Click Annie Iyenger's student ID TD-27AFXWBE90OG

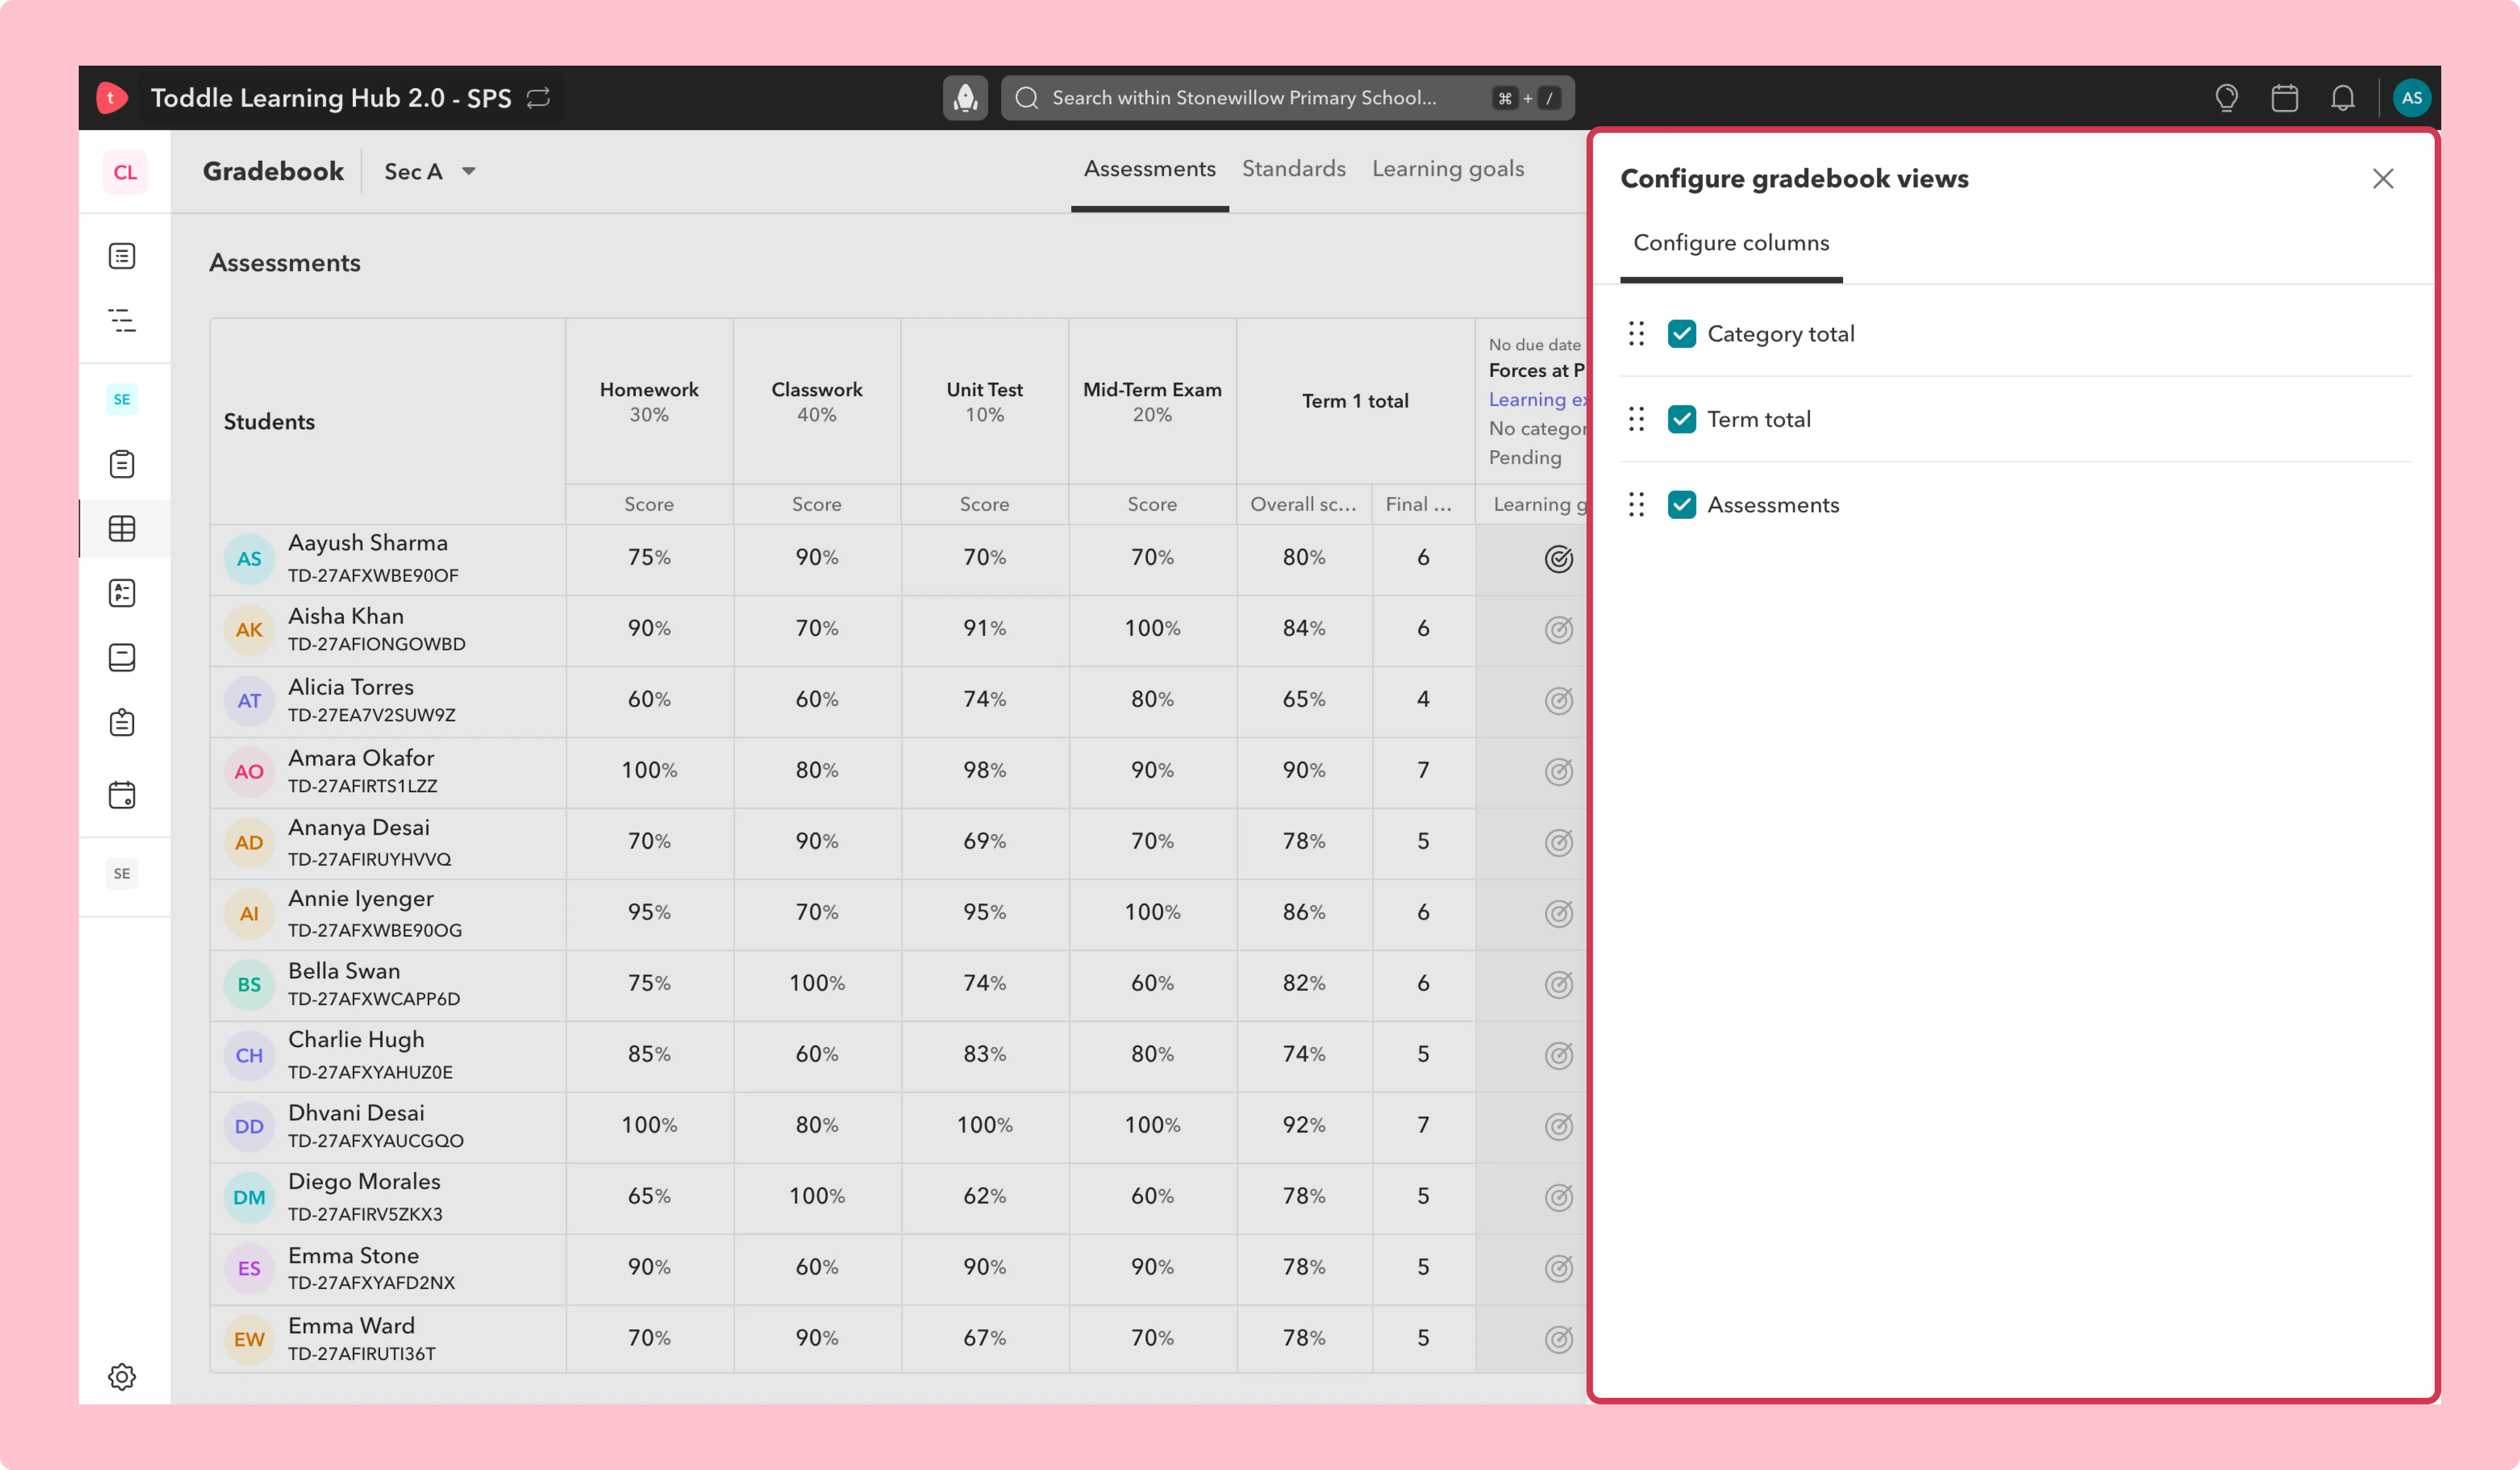[375, 931]
